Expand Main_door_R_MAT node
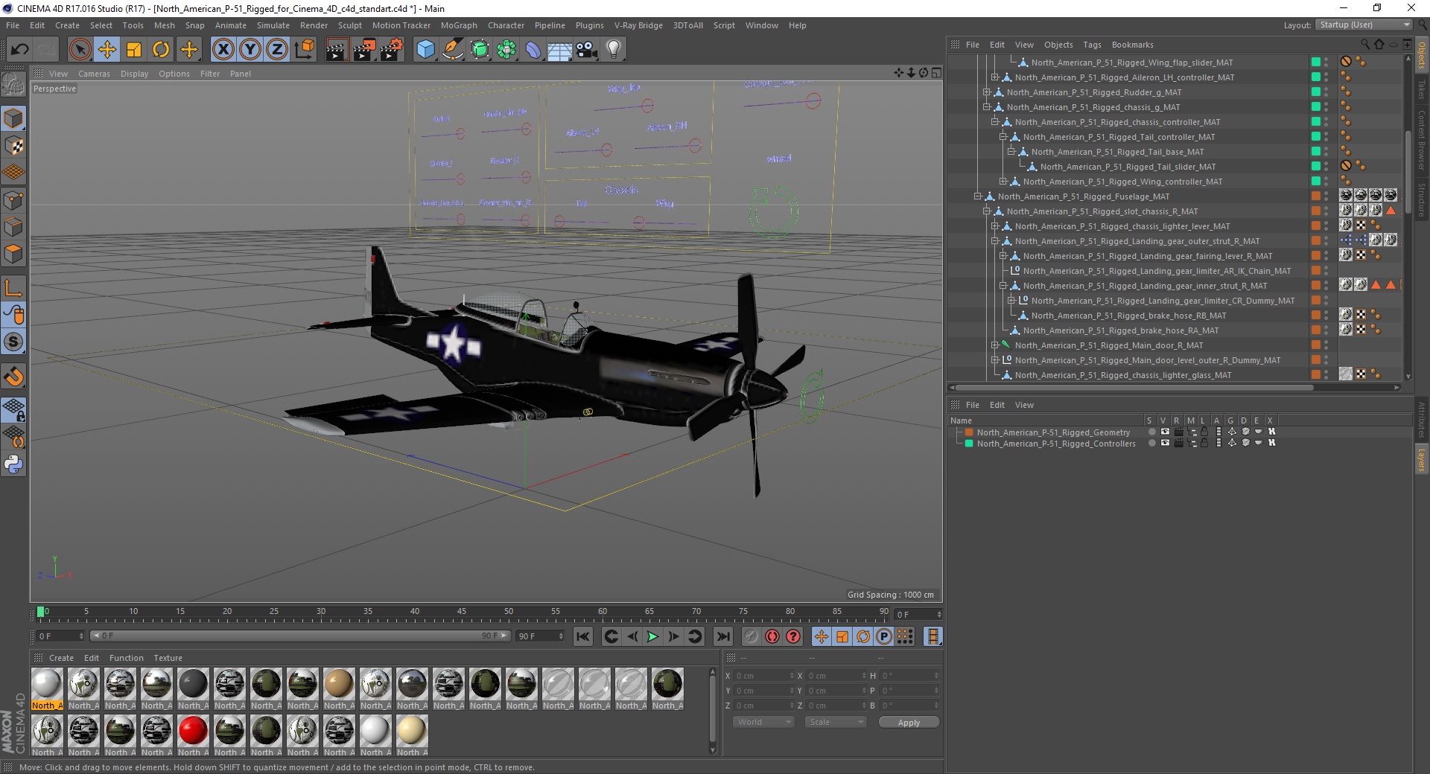Image resolution: width=1430 pixels, height=774 pixels. pos(995,345)
